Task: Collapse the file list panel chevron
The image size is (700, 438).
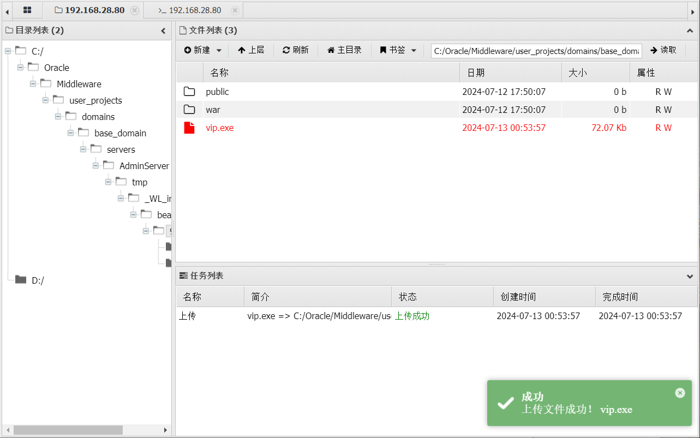Action: (x=690, y=31)
